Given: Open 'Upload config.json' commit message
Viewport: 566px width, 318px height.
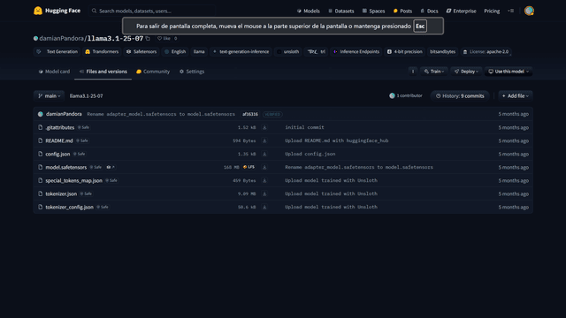Looking at the screenshot, I should tap(310, 154).
